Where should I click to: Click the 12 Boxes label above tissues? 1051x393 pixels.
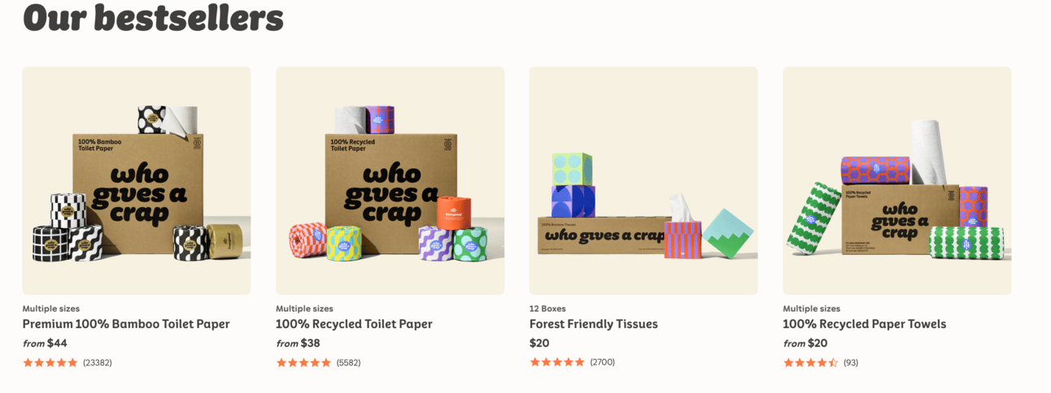[x=547, y=309]
